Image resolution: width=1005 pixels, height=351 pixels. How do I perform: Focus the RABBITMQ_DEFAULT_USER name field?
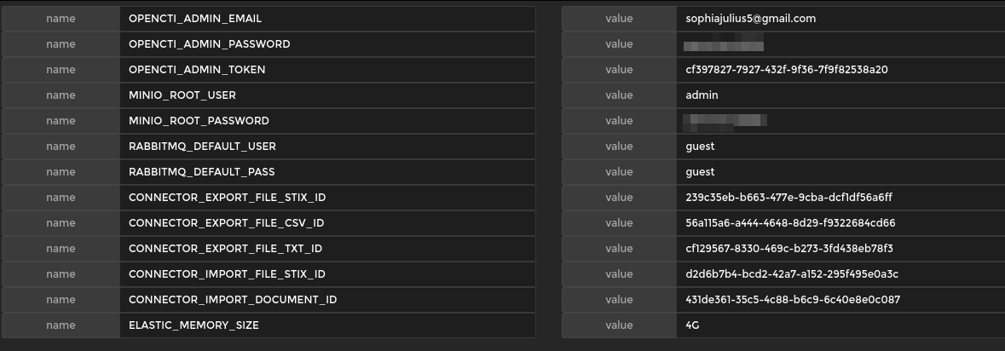327,147
